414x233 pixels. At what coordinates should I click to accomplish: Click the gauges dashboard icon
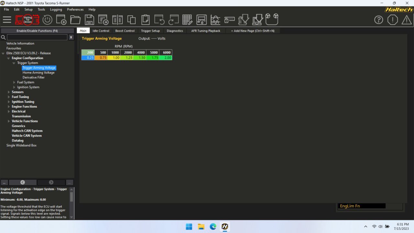[x=272, y=19]
